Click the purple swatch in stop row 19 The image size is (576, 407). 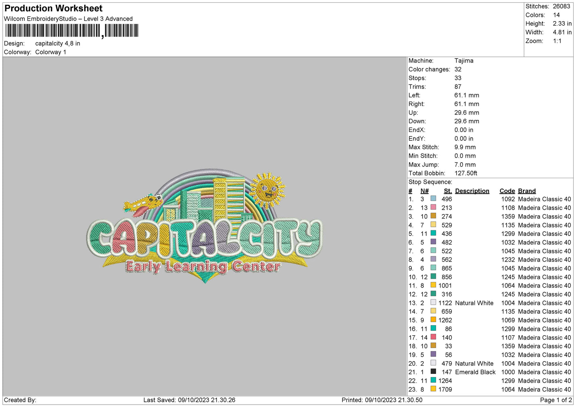[x=433, y=354]
